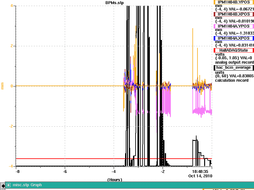The height and width of the screenshot is (190, 254).
Task: Select the IPM1H04A.XPOS legend curve
Action: point(234,38)
